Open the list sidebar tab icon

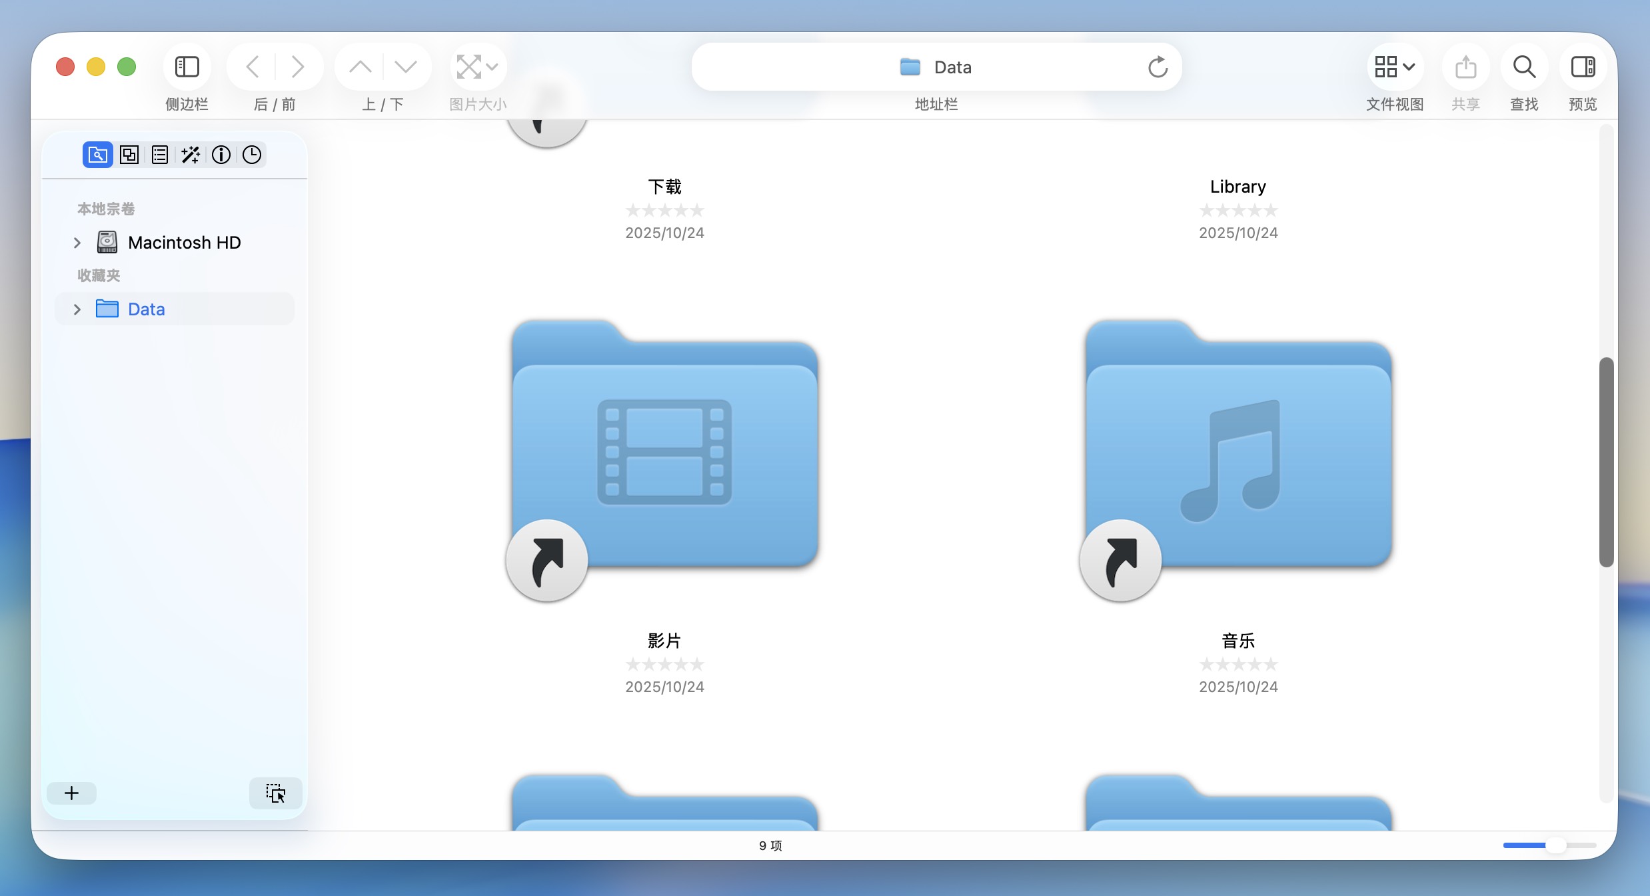coord(160,155)
